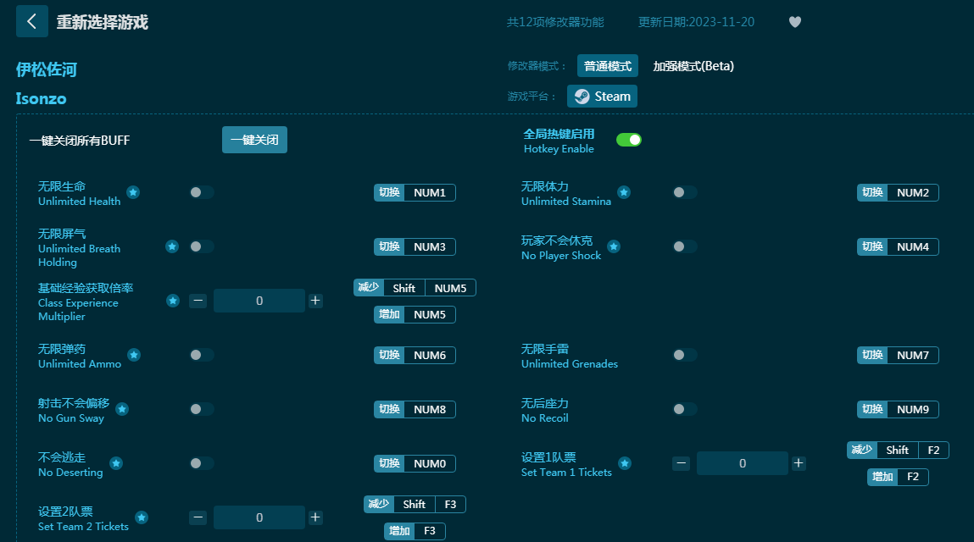Click star icon beside No Deserting
The width and height of the screenshot is (974, 542).
click(116, 463)
